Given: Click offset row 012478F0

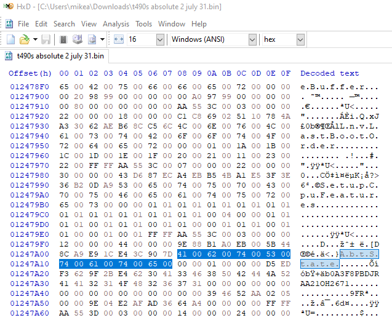Looking at the screenshot, I should pyautogui.click(x=30, y=87).
